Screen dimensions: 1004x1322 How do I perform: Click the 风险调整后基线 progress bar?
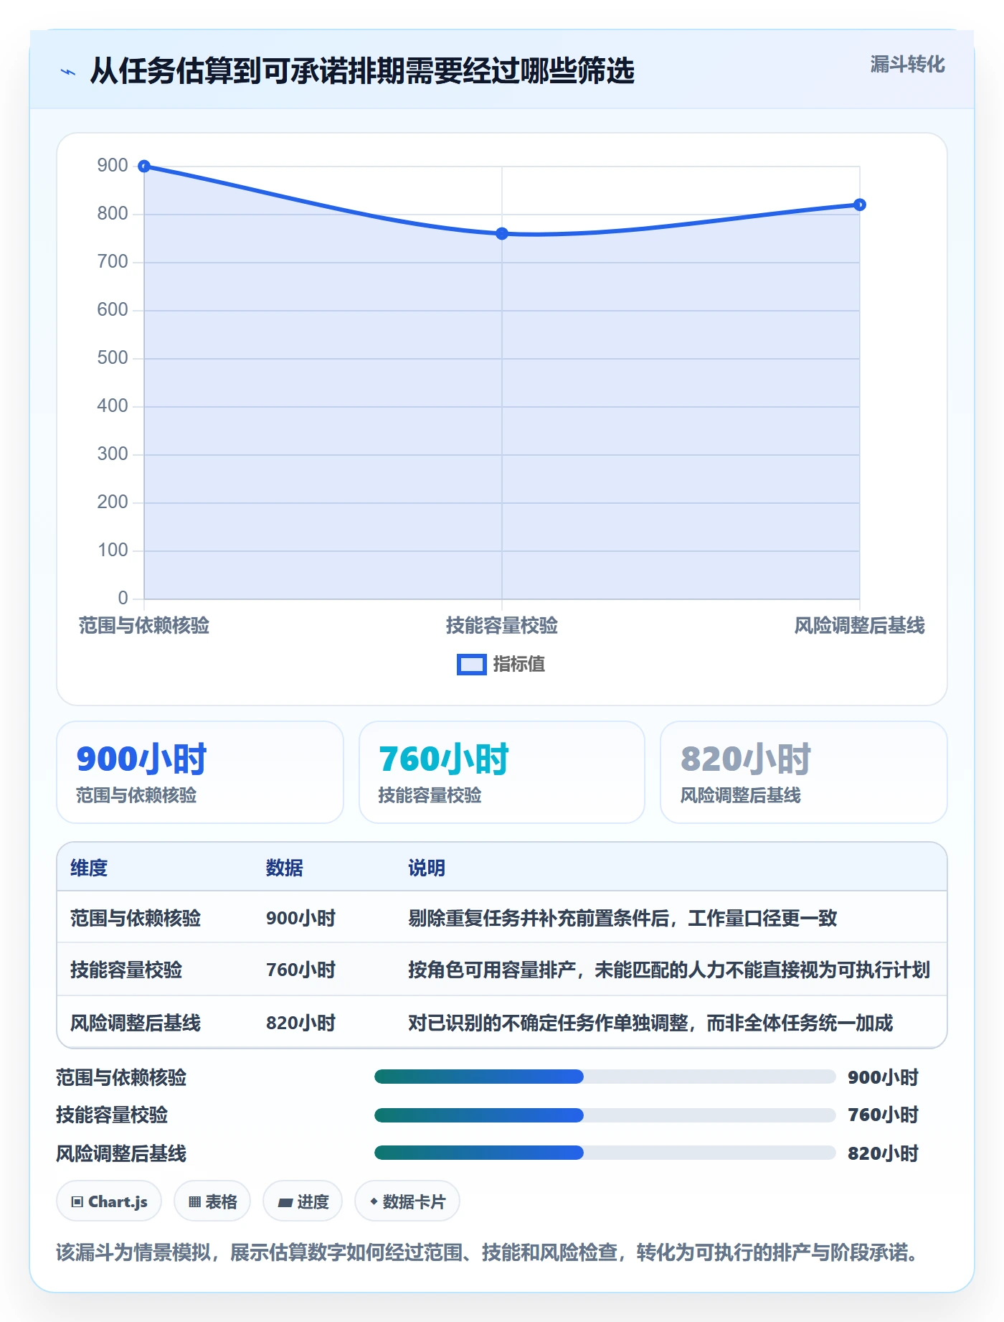click(605, 1153)
